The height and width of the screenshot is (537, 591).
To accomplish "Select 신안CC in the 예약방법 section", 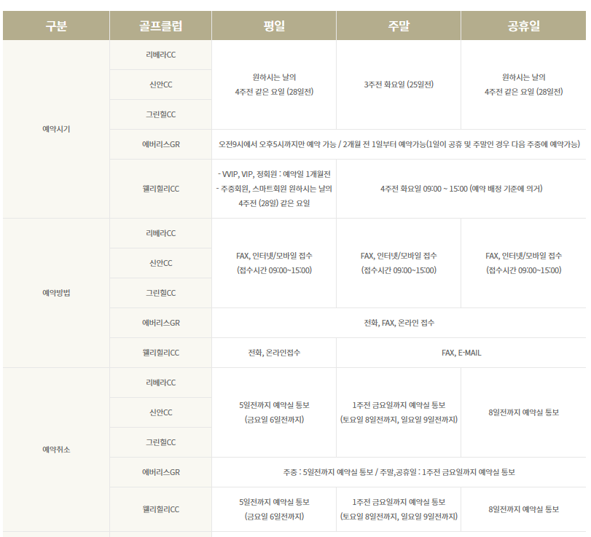I will (160, 263).
